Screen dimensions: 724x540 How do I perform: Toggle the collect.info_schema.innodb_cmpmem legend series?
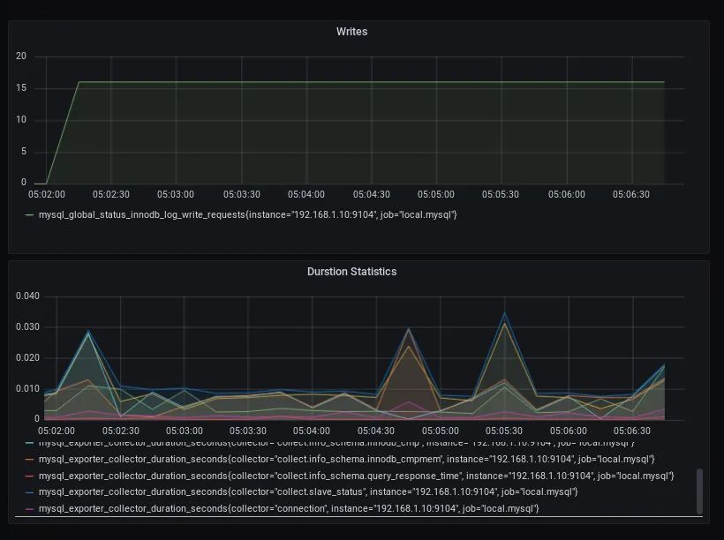click(347, 459)
